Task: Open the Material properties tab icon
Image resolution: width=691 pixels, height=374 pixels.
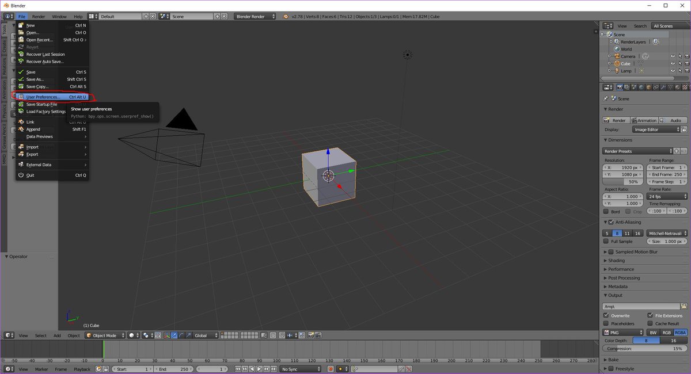Action: point(677,87)
